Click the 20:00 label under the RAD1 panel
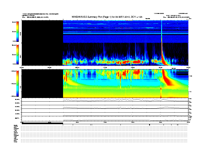This screenshot has width=203, height=157. 160,67
